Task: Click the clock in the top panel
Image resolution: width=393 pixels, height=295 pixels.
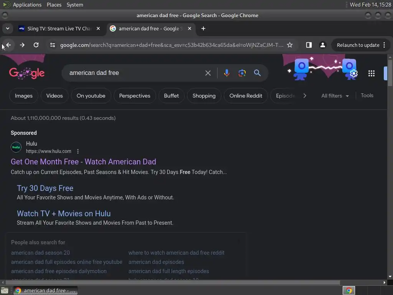Action: (370, 5)
